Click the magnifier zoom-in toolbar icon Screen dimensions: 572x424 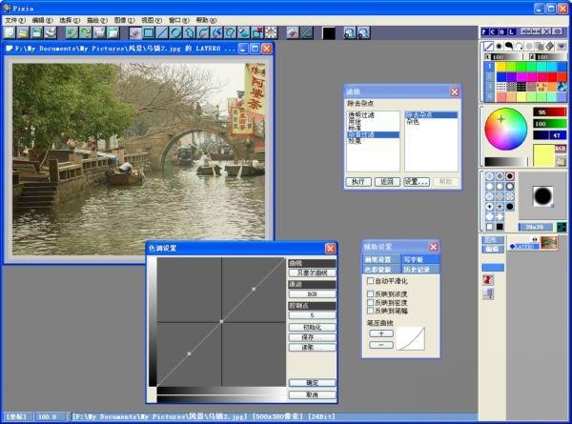350,33
